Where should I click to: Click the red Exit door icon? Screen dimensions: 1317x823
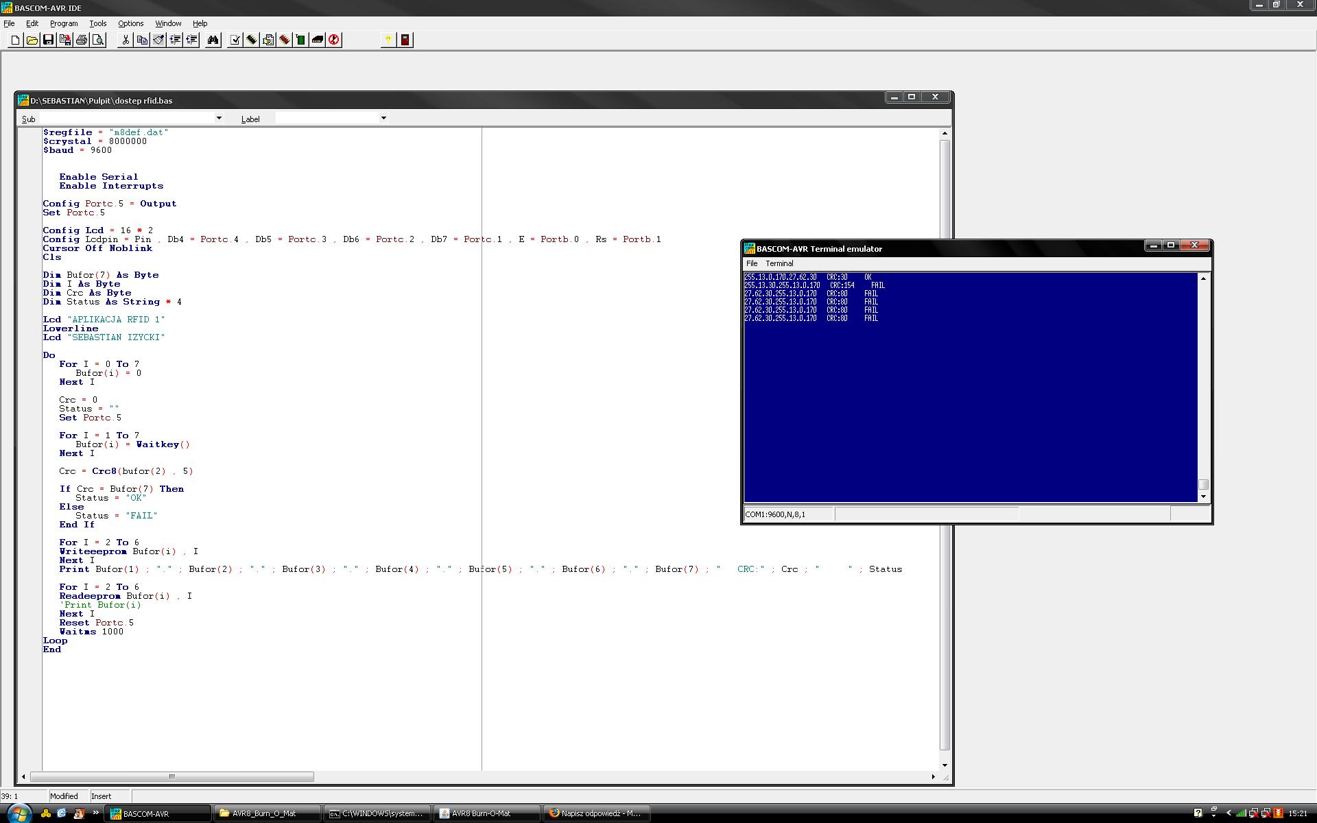[405, 40]
